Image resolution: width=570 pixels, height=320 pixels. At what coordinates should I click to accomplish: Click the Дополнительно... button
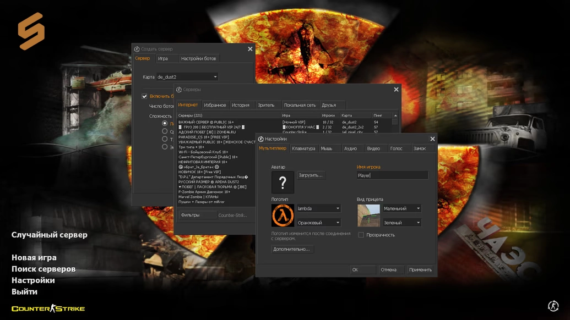tap(291, 249)
